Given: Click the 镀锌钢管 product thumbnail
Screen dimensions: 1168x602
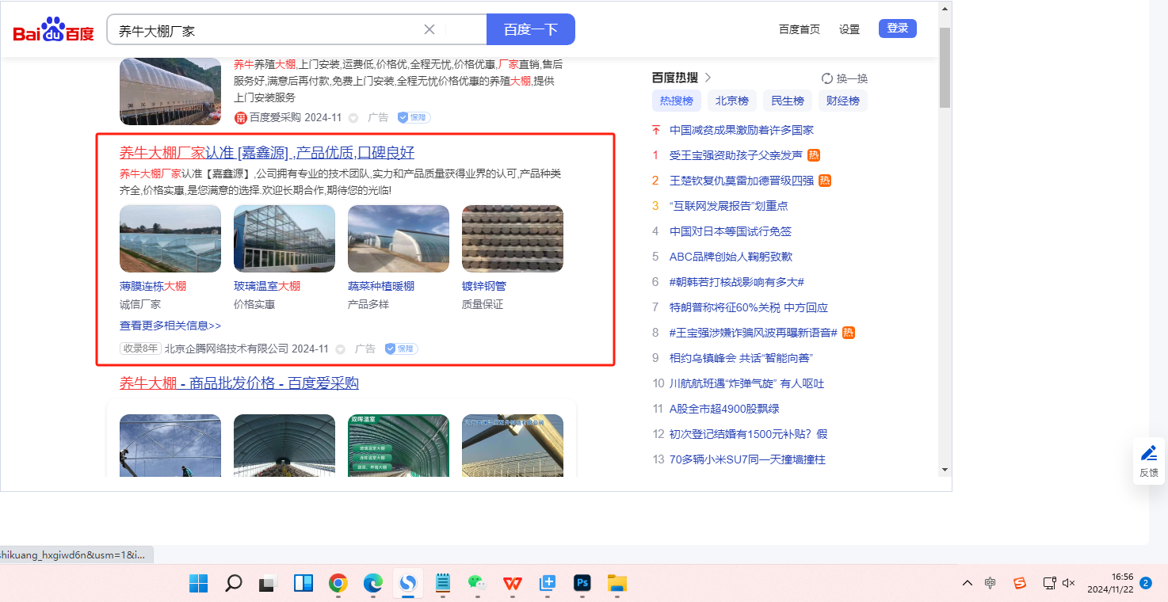Looking at the screenshot, I should pos(512,238).
